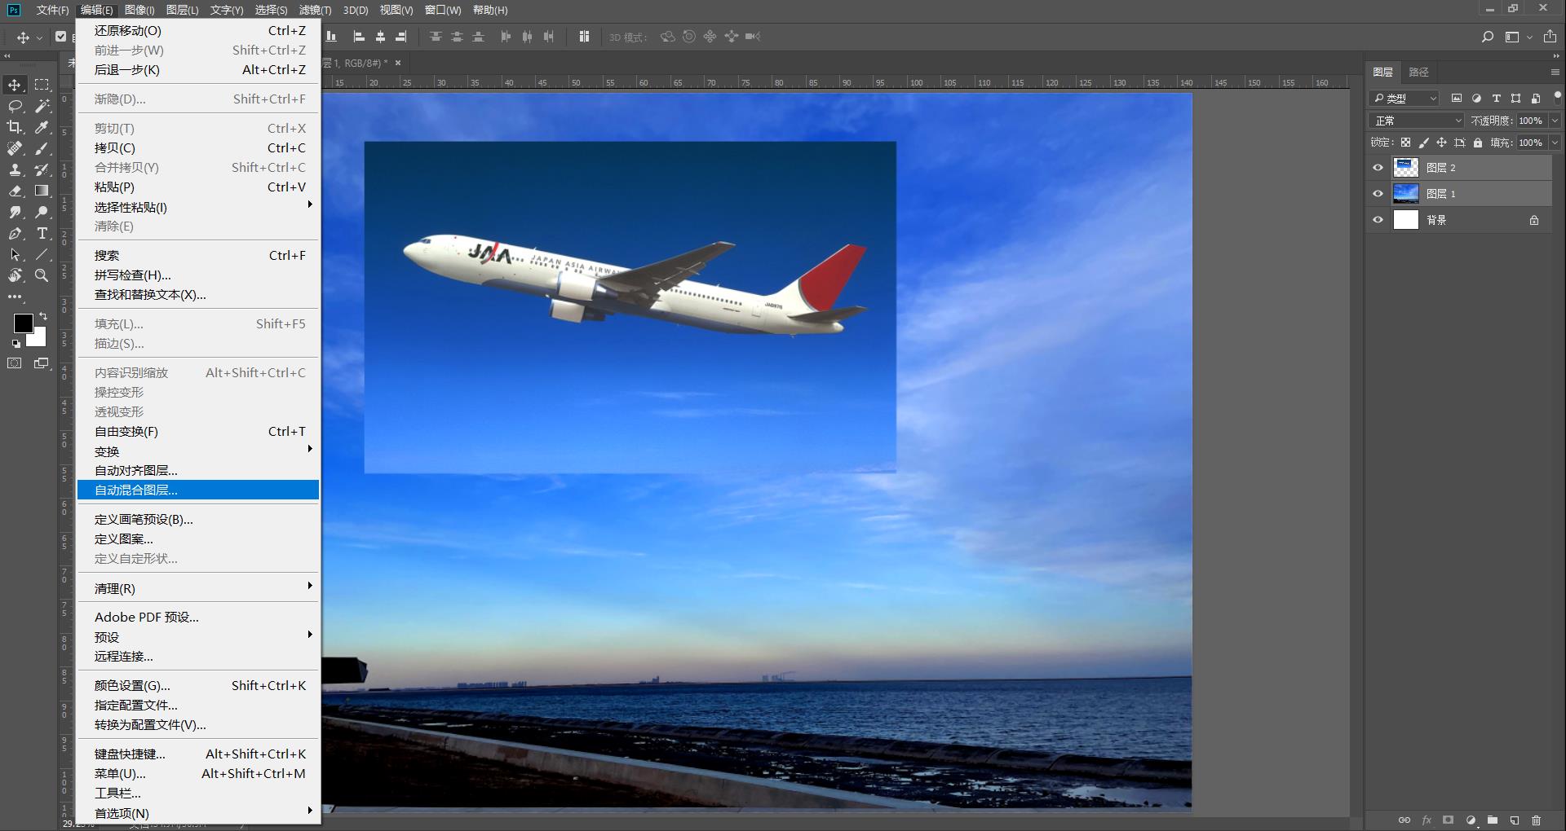
Task: Toggle pixel layer filter icon
Action: (x=1457, y=98)
